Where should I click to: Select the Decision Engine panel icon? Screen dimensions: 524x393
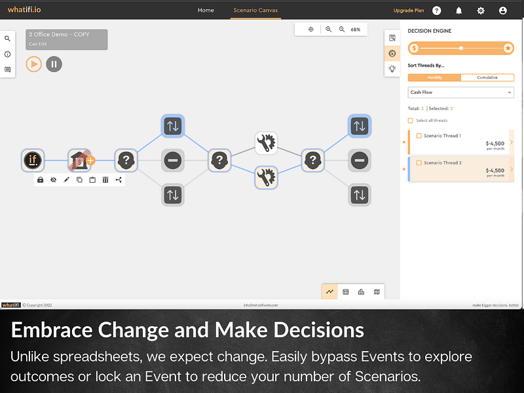pyautogui.click(x=392, y=54)
